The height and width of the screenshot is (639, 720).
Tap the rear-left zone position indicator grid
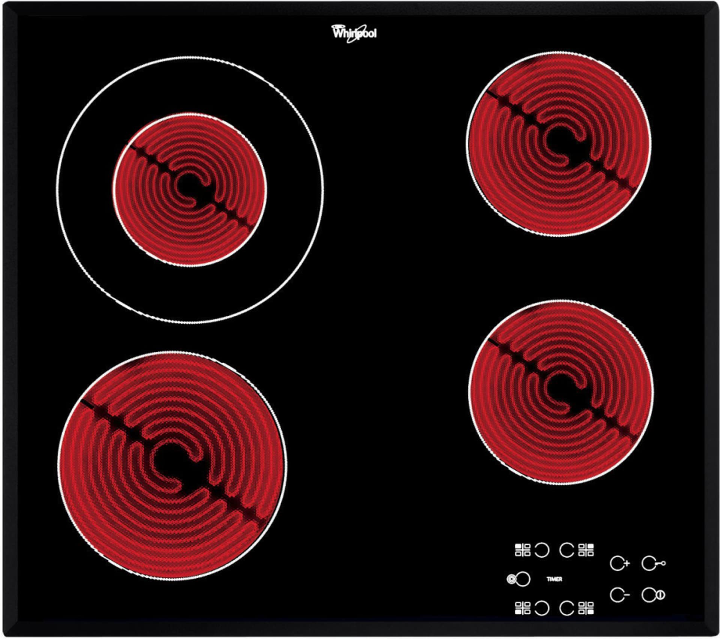tap(522, 550)
